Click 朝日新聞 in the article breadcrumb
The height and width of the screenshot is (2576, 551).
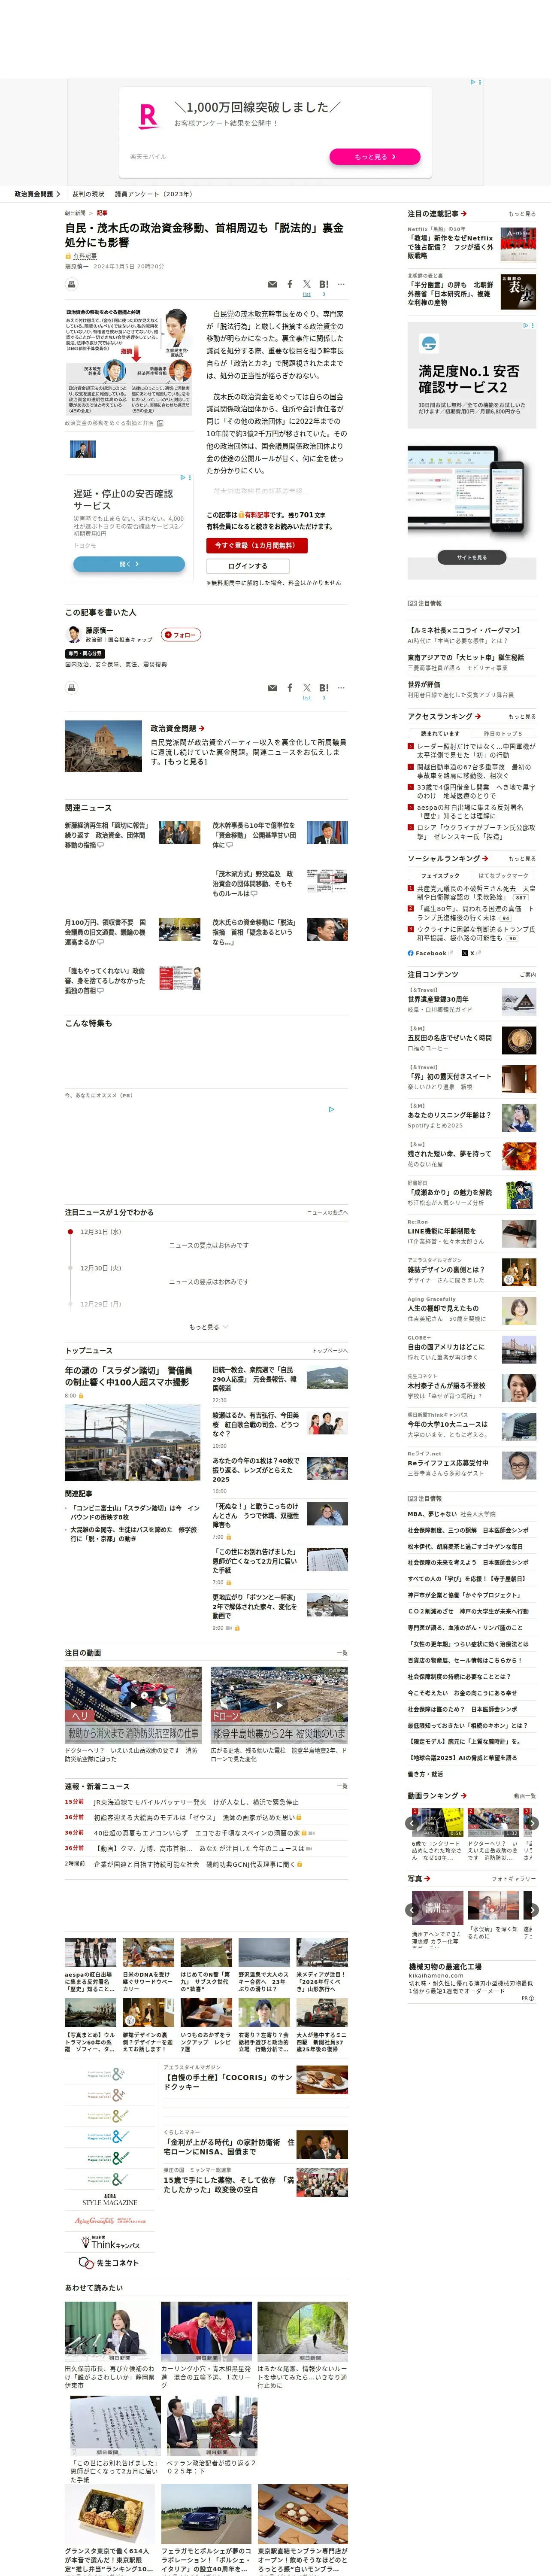(x=75, y=213)
